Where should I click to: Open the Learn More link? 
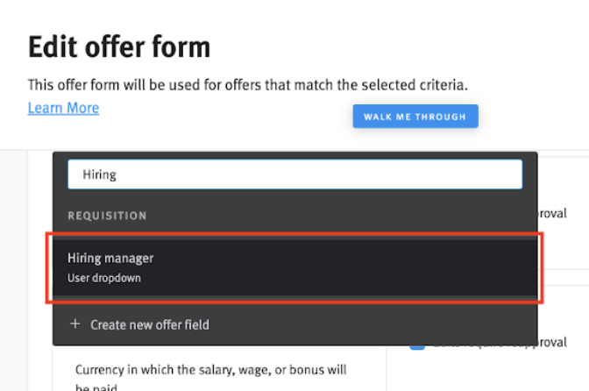(x=63, y=108)
